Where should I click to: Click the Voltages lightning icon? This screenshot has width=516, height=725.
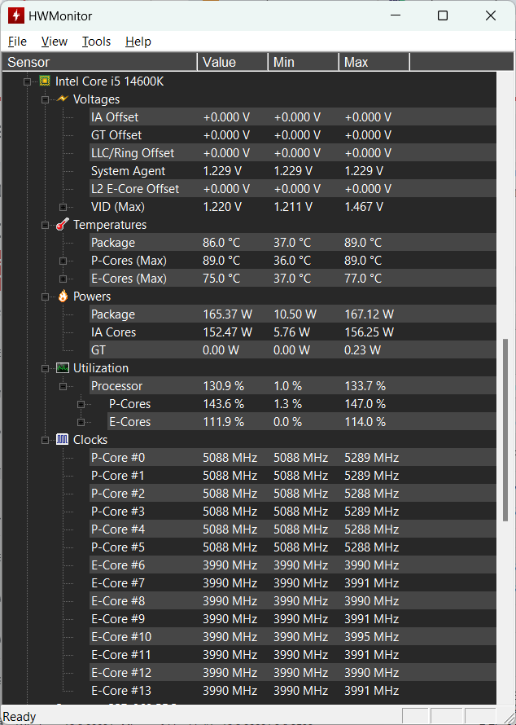(x=63, y=99)
